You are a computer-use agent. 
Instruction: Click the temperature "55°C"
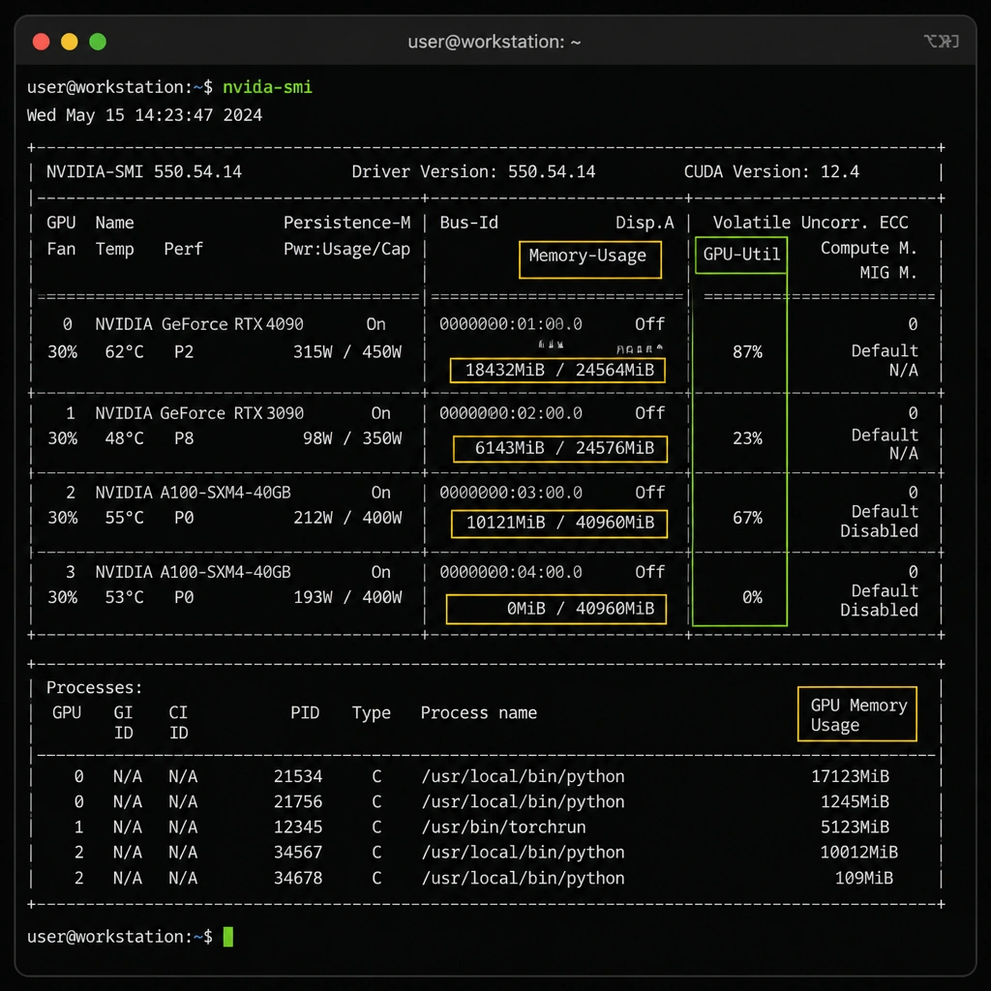click(125, 518)
